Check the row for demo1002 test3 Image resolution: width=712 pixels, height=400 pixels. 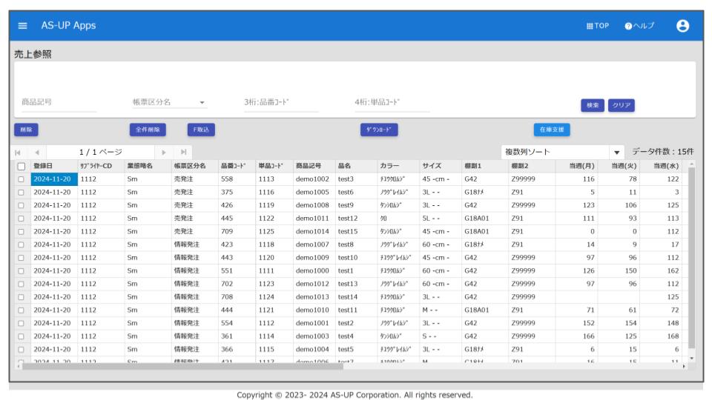click(x=22, y=179)
